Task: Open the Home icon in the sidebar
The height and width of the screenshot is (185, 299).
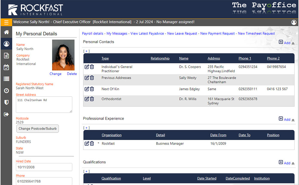Action: tap(7, 32)
